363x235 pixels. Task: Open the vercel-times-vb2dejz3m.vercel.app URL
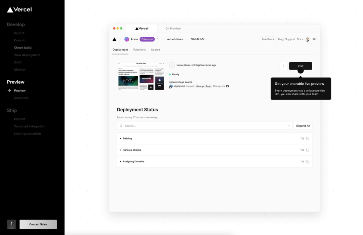[196, 65]
